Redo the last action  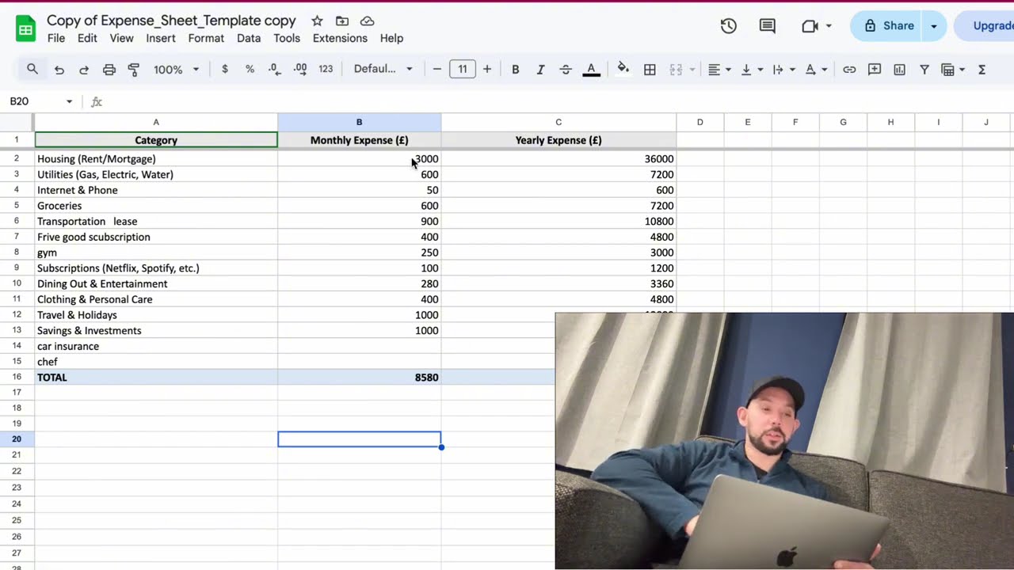(84, 70)
